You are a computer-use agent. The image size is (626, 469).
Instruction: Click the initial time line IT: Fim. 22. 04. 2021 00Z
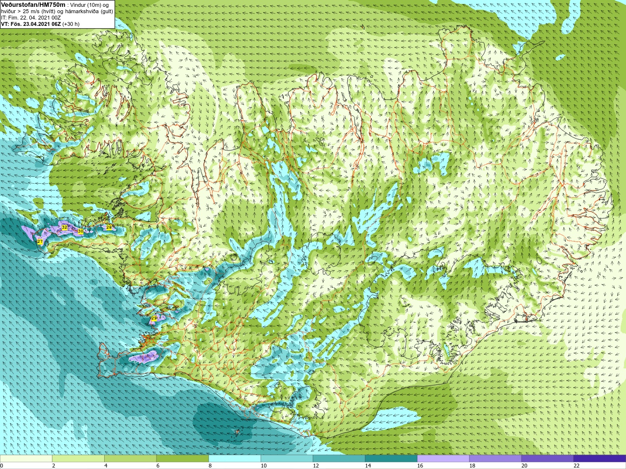tap(31, 18)
